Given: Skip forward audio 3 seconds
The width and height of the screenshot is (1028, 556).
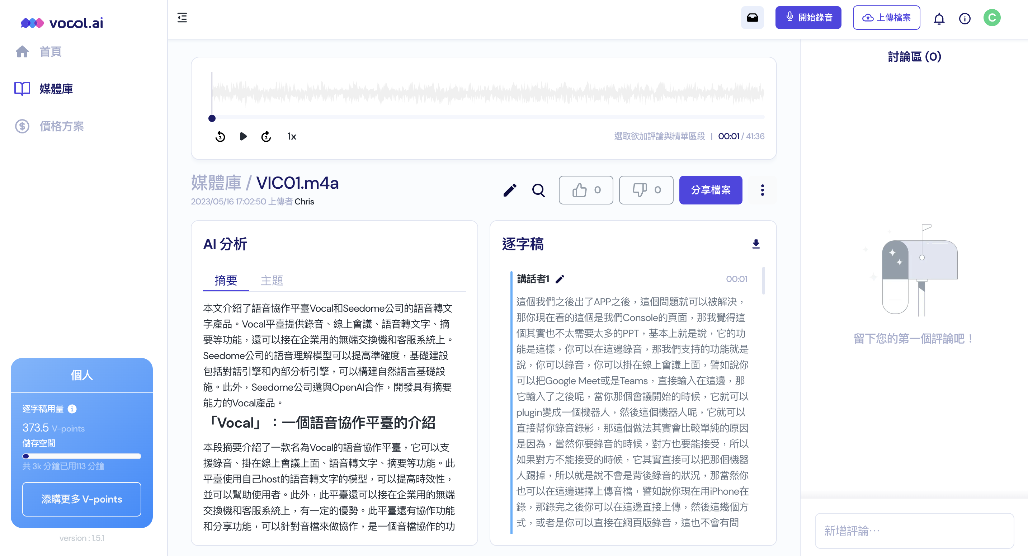Looking at the screenshot, I should pos(266,137).
